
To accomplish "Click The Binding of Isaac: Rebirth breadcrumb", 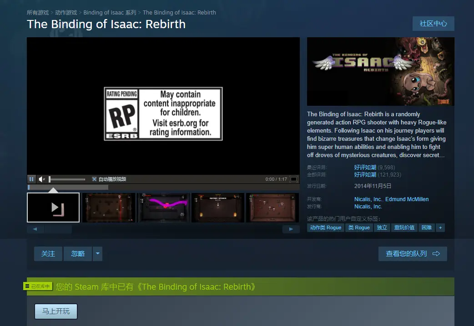I will pyautogui.click(x=179, y=13).
